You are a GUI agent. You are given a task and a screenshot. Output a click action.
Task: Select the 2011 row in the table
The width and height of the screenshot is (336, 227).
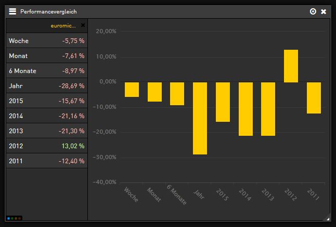coord(46,161)
